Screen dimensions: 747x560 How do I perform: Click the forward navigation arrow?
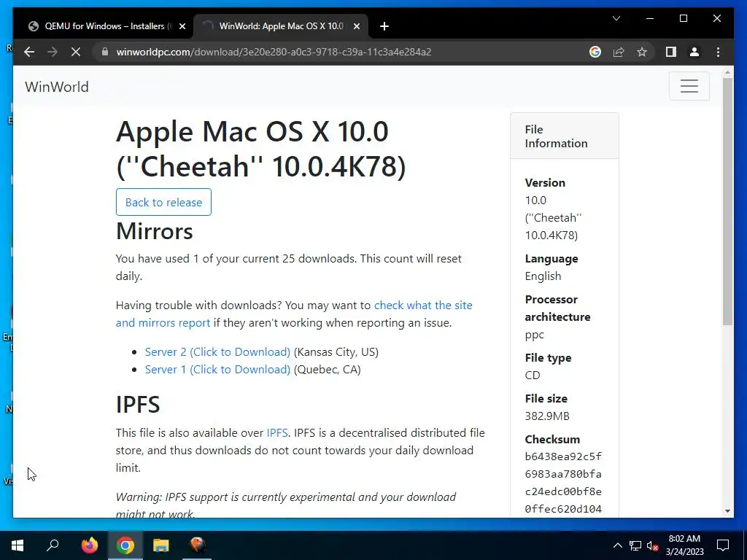click(53, 52)
